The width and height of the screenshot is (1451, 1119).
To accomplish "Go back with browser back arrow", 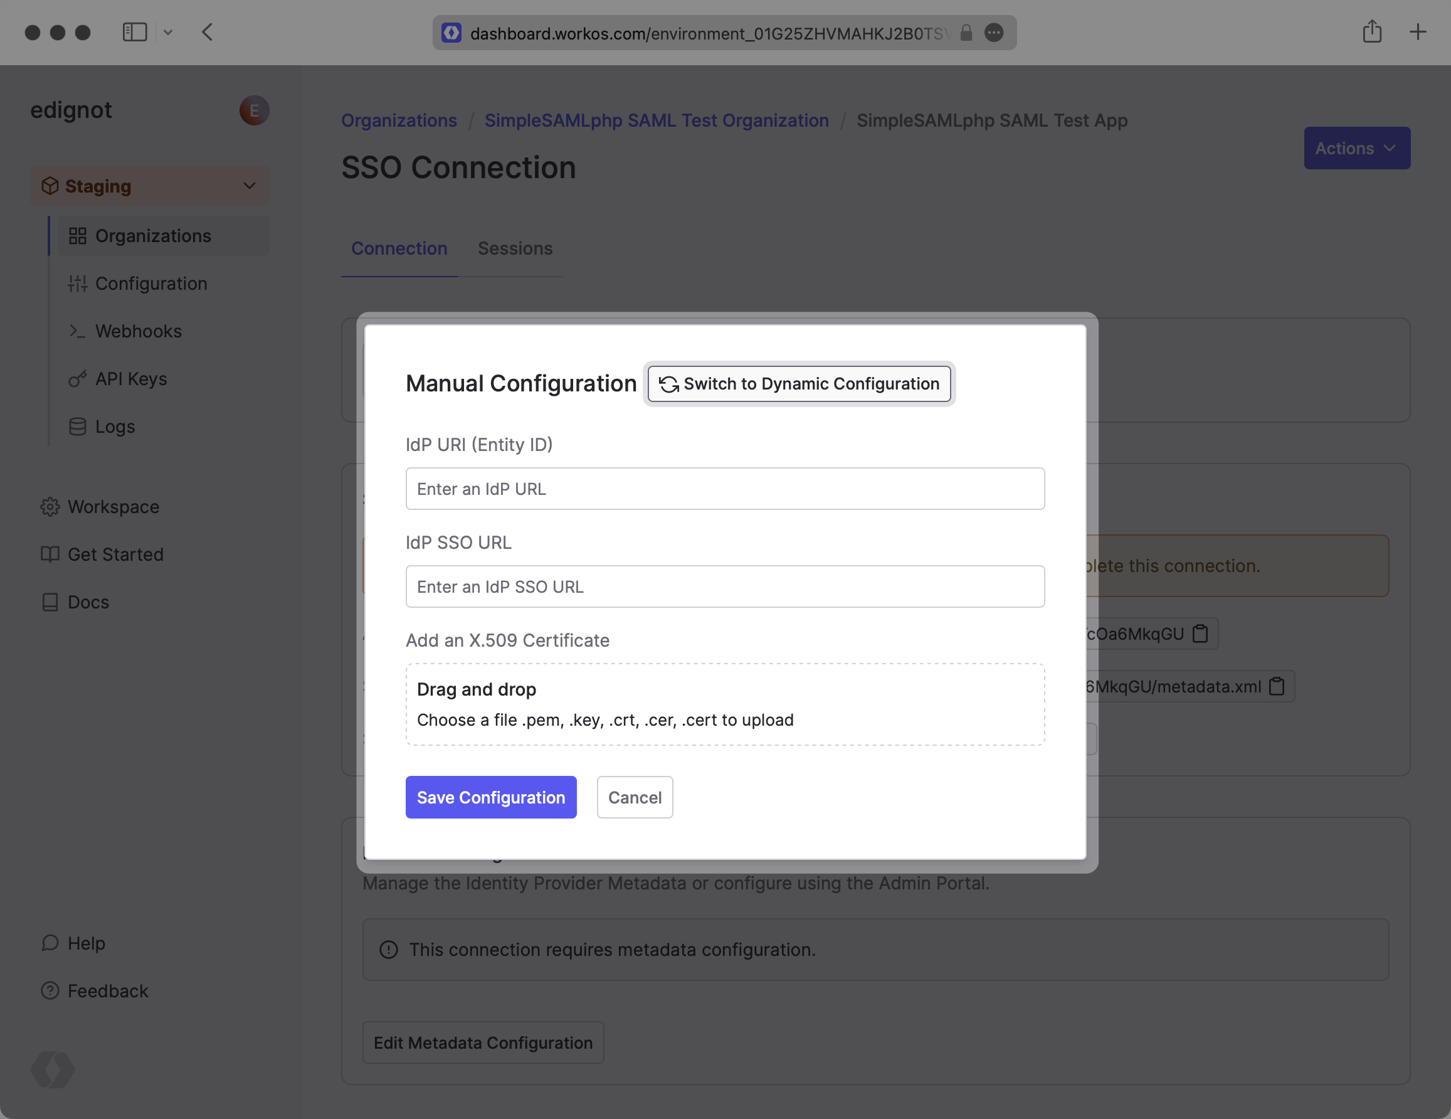I will pyautogui.click(x=208, y=33).
